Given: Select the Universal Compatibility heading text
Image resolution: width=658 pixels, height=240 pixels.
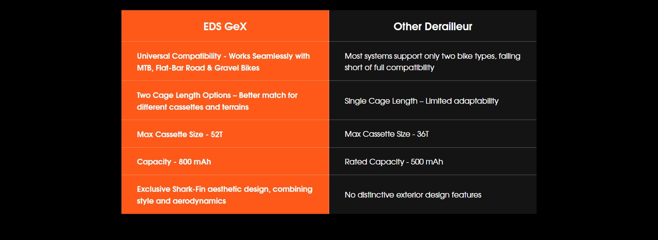Looking at the screenshot, I should (179, 56).
